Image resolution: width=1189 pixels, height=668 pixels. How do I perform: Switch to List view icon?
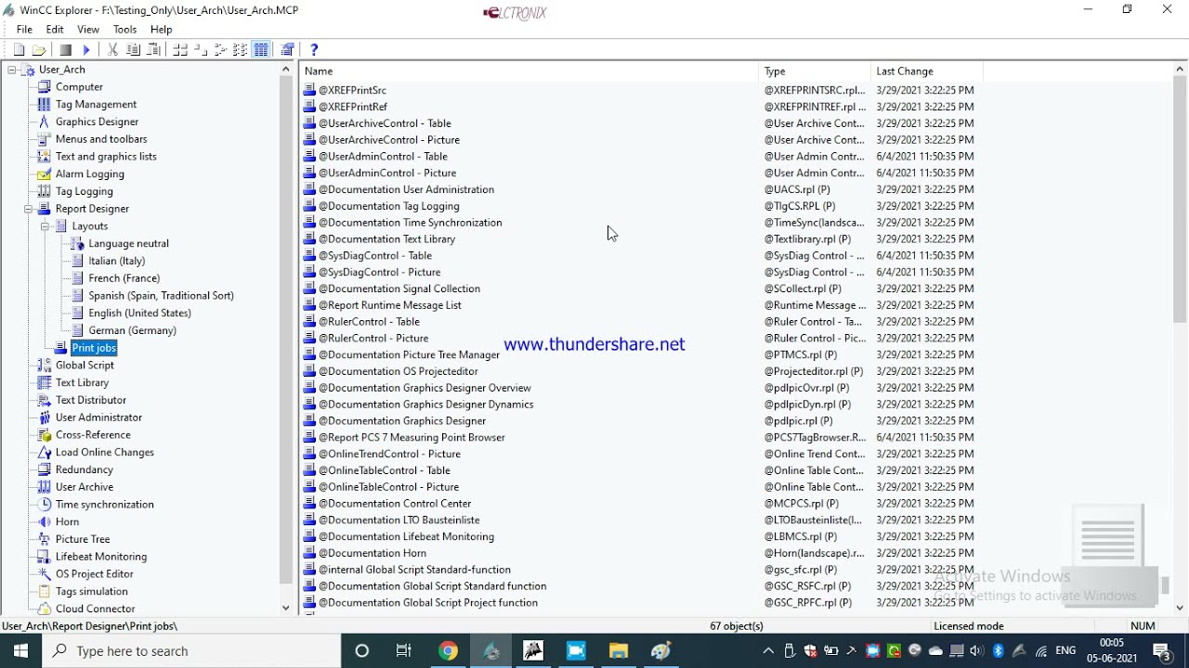click(x=221, y=50)
